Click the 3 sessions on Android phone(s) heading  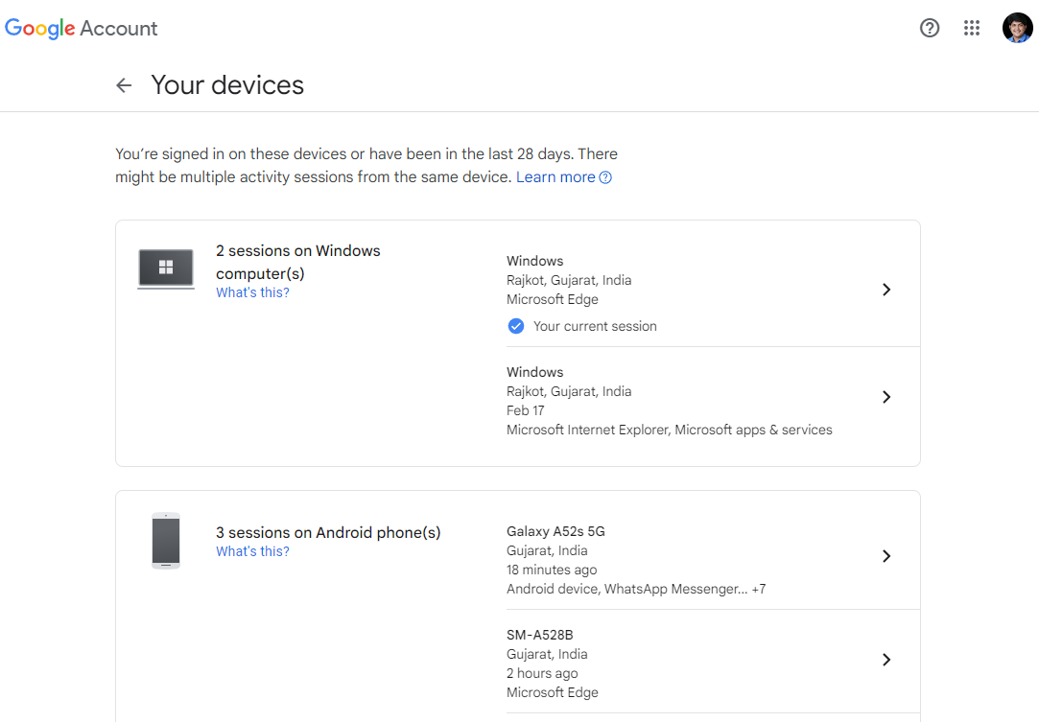(328, 532)
